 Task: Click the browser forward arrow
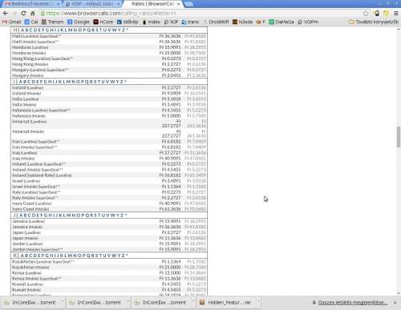pyautogui.click(x=14, y=14)
